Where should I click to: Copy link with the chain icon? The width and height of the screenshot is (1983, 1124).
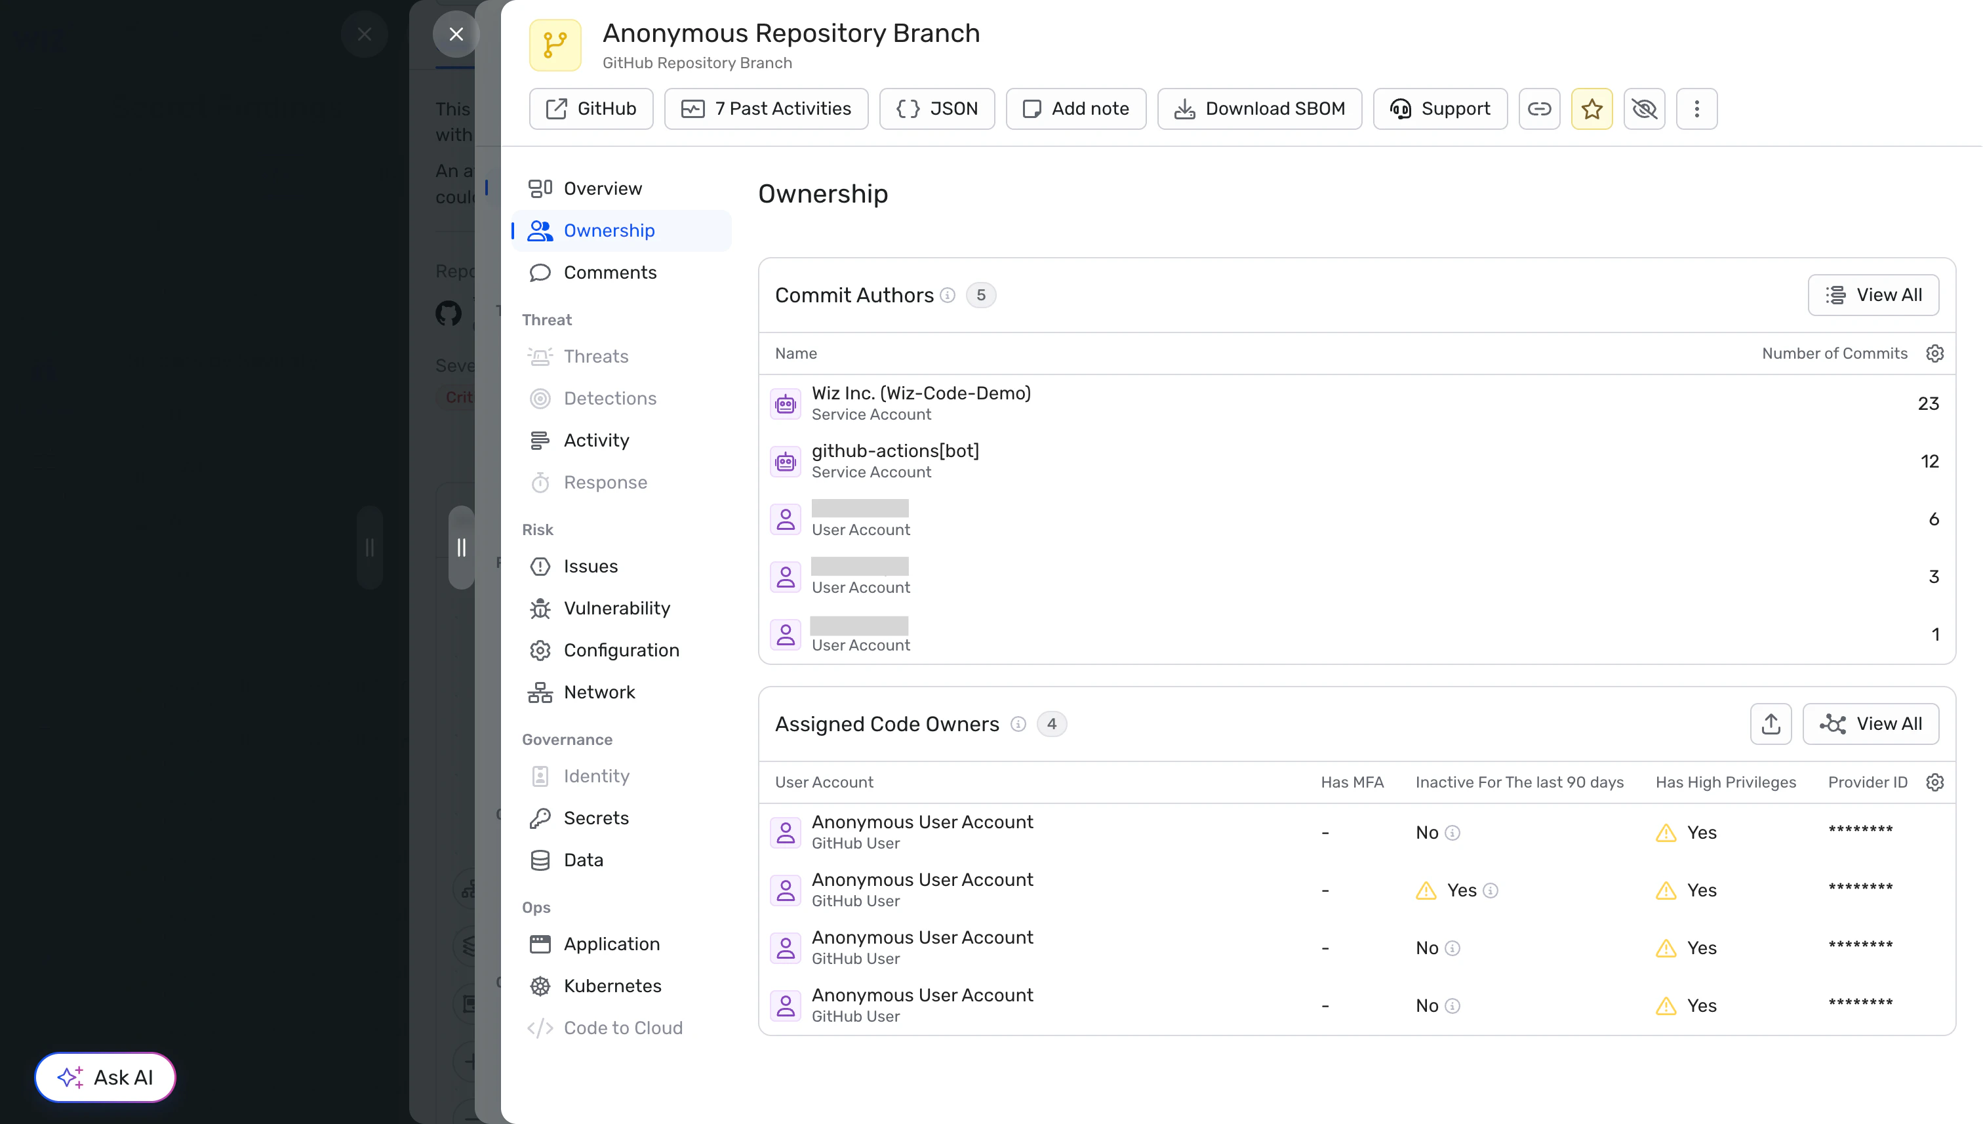(1539, 109)
